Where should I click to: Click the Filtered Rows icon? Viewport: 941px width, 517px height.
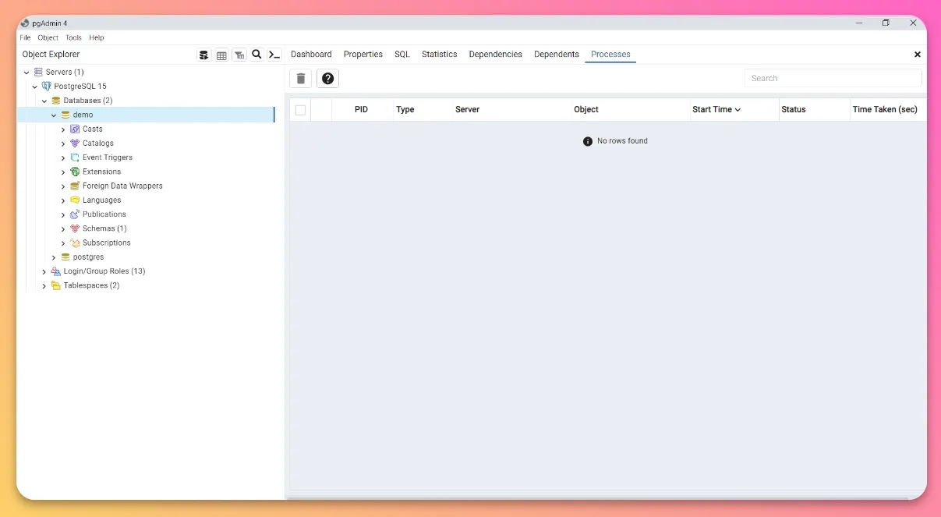click(x=239, y=55)
